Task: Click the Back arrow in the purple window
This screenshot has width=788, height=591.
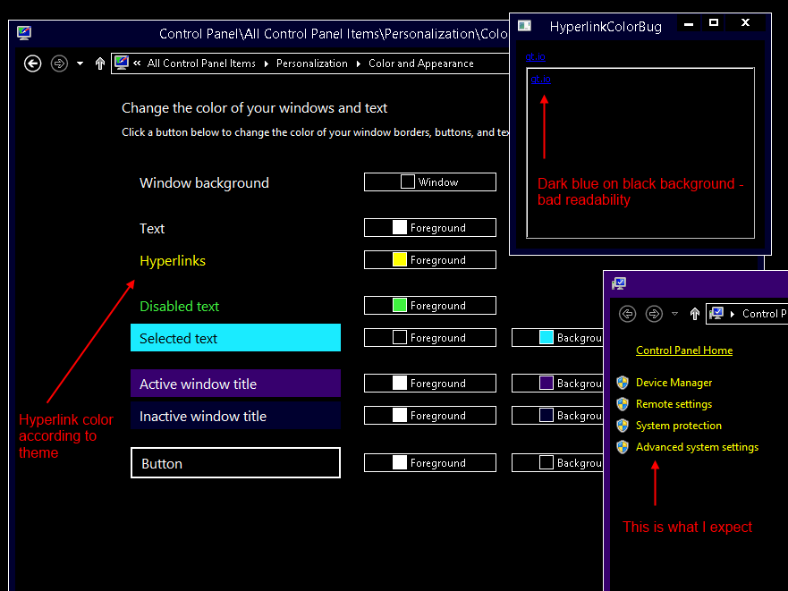Action: click(x=627, y=314)
